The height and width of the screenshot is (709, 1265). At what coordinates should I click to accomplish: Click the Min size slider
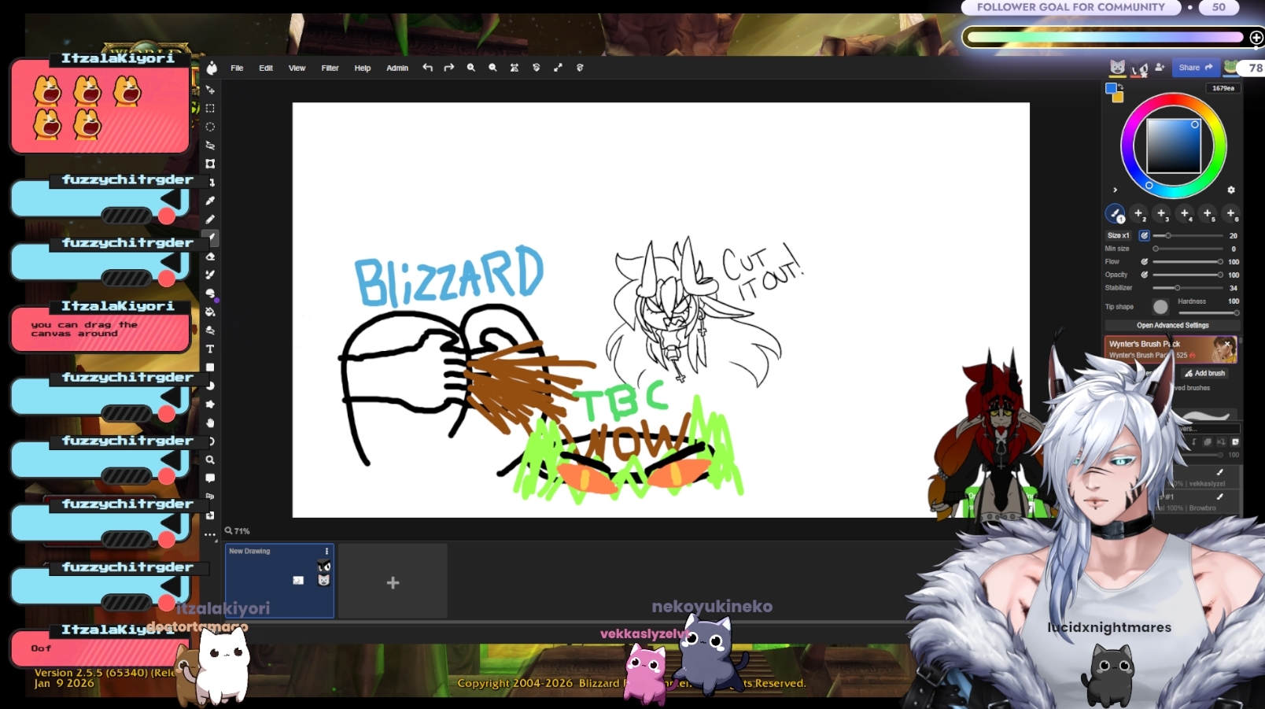[1188, 249]
